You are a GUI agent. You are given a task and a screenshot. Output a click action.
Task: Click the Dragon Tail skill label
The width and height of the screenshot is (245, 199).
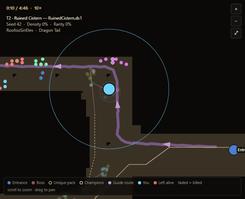[49, 30]
